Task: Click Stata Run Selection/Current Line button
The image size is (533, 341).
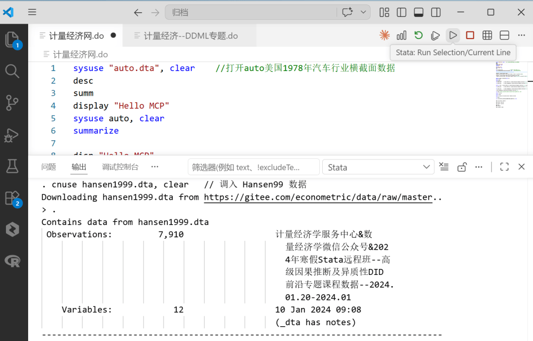Action: click(453, 36)
